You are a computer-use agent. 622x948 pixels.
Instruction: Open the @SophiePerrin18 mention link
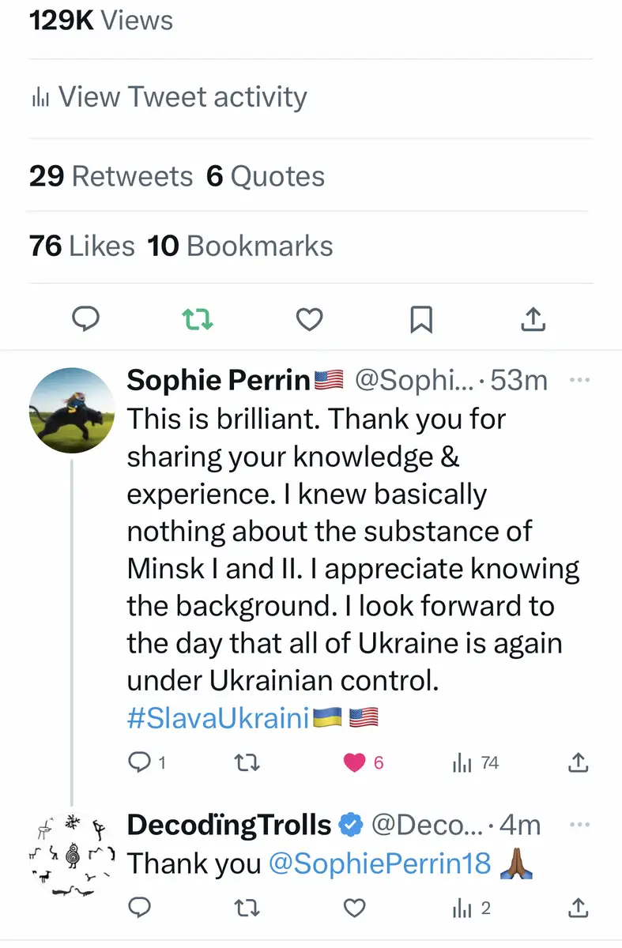pyautogui.click(x=380, y=863)
